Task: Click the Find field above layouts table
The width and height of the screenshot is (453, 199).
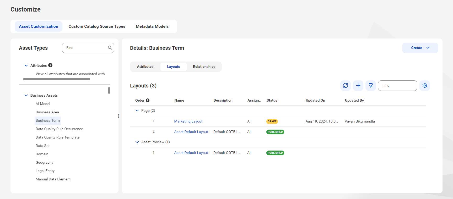Action: pos(398,86)
